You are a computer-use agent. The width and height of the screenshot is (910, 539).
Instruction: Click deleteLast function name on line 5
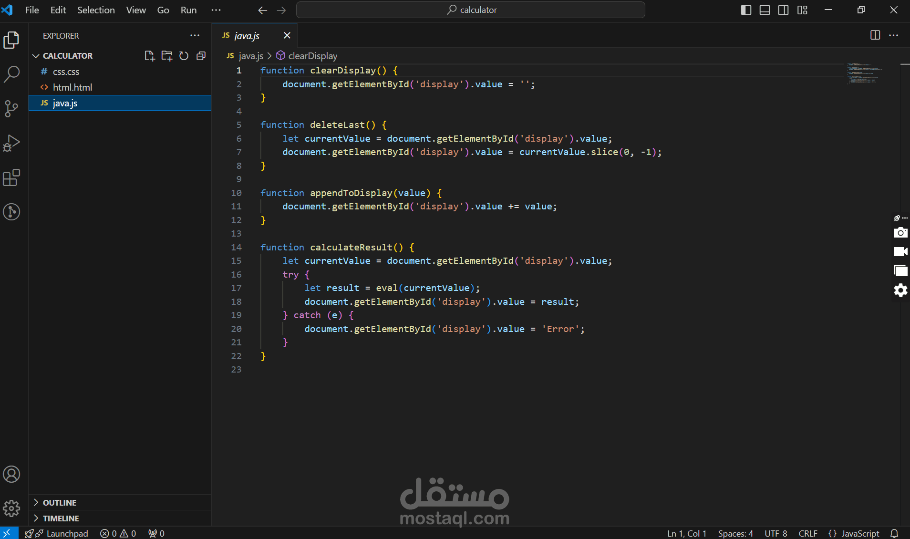pos(337,124)
